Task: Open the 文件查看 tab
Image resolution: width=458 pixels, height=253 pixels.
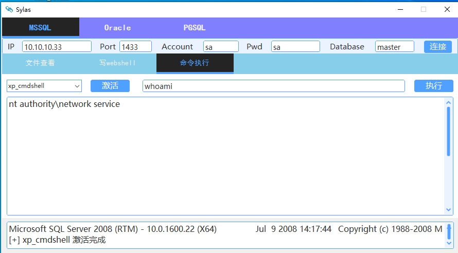Action: (40, 63)
